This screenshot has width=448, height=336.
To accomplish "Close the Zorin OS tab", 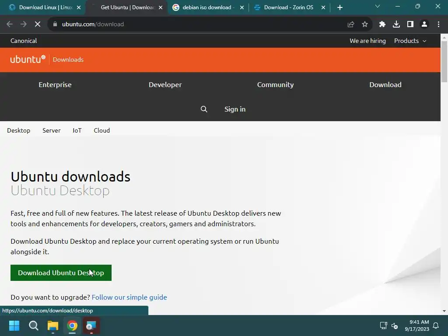I will click(323, 7).
